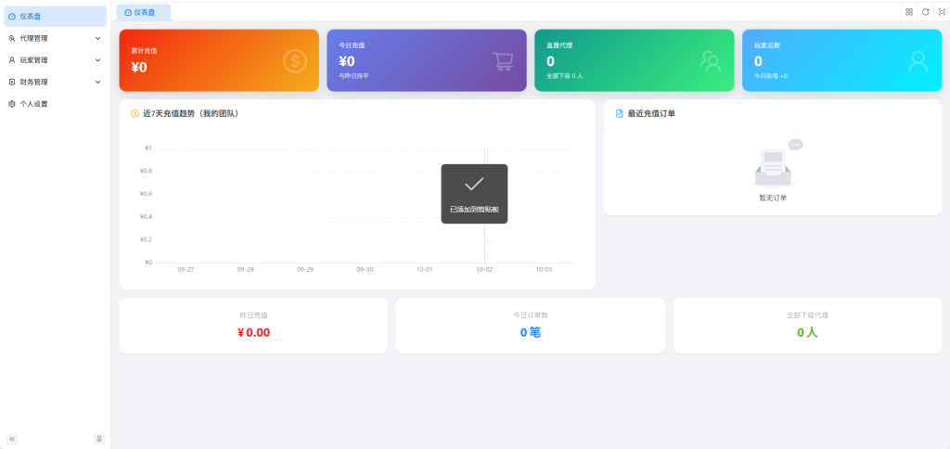Click the coin icon beside 近7天充值趋势 title
The width and height of the screenshot is (950, 449).
[135, 113]
